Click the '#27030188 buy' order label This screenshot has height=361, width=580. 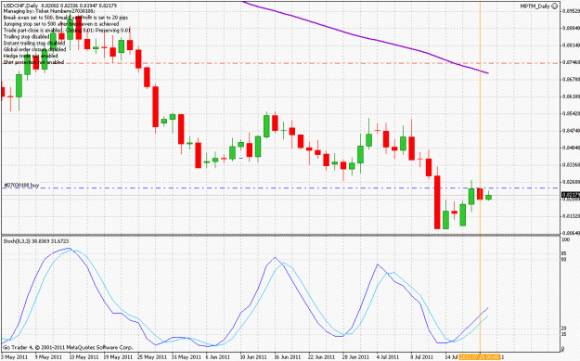tap(21, 185)
